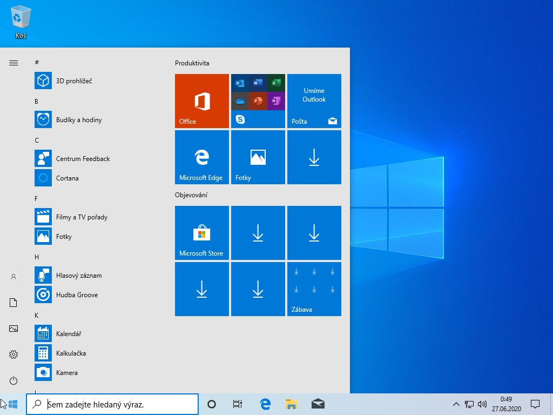Open the user account icon in Start sidebar

[14, 277]
